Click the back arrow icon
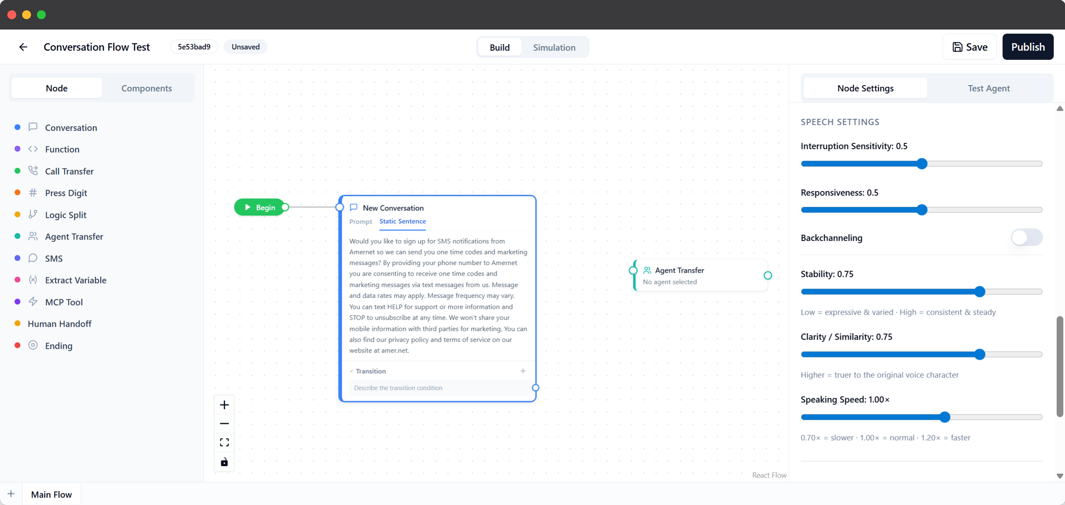Screen dimensions: 1065x505 pyautogui.click(x=23, y=47)
